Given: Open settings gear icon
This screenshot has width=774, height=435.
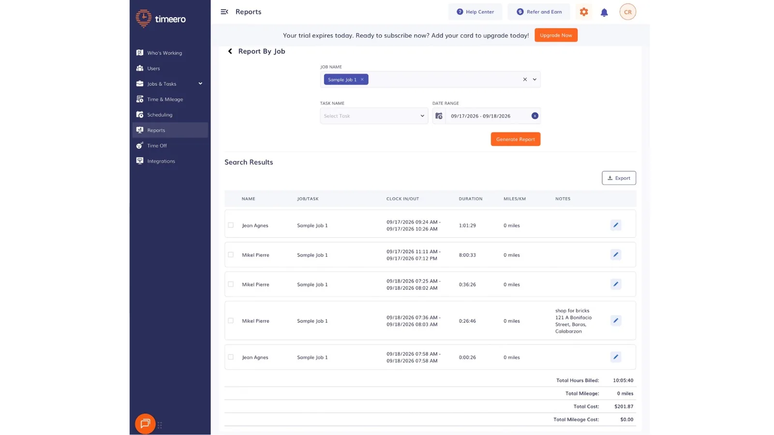Looking at the screenshot, I should [x=584, y=12].
